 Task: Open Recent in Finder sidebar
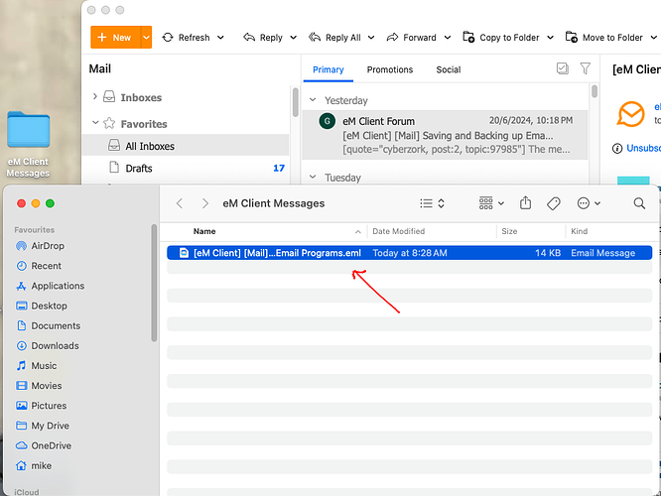[39, 266]
